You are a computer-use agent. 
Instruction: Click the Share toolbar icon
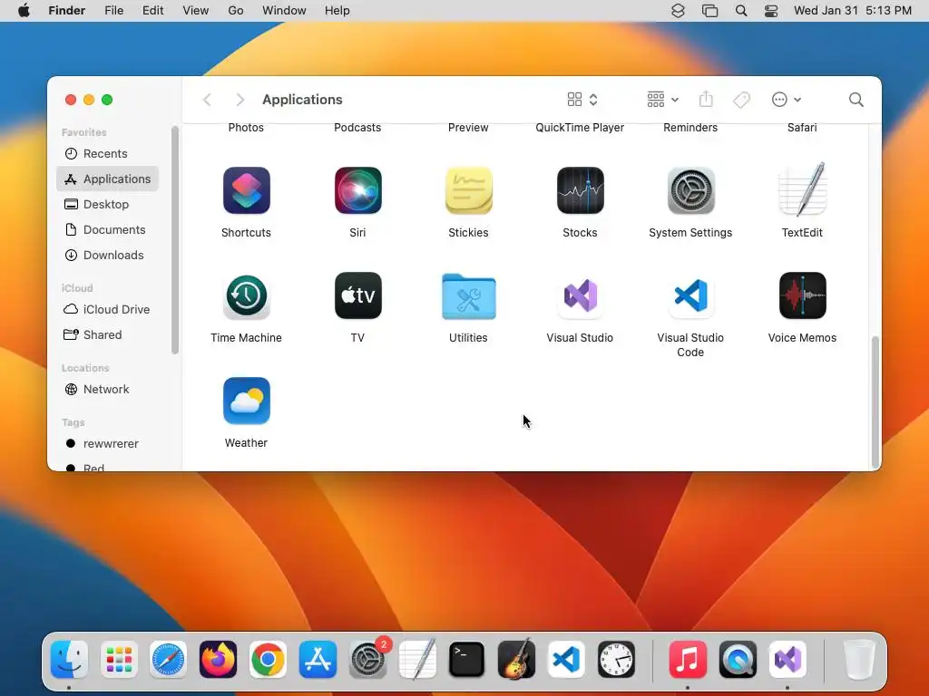tap(706, 100)
